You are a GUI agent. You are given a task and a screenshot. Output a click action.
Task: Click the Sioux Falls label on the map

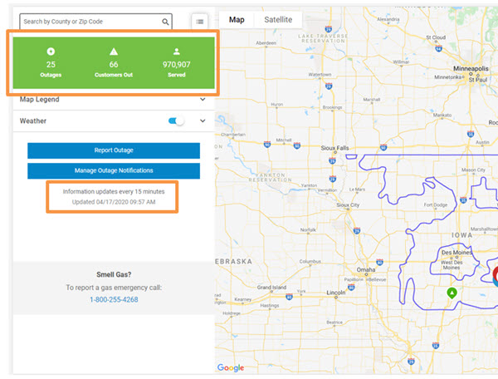point(334,148)
